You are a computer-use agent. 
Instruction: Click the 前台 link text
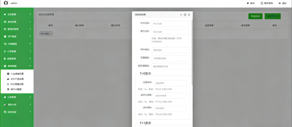click(252, 3)
